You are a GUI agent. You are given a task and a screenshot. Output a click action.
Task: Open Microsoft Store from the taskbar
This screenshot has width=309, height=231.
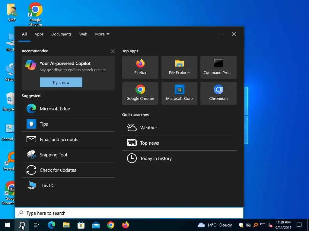click(81, 225)
